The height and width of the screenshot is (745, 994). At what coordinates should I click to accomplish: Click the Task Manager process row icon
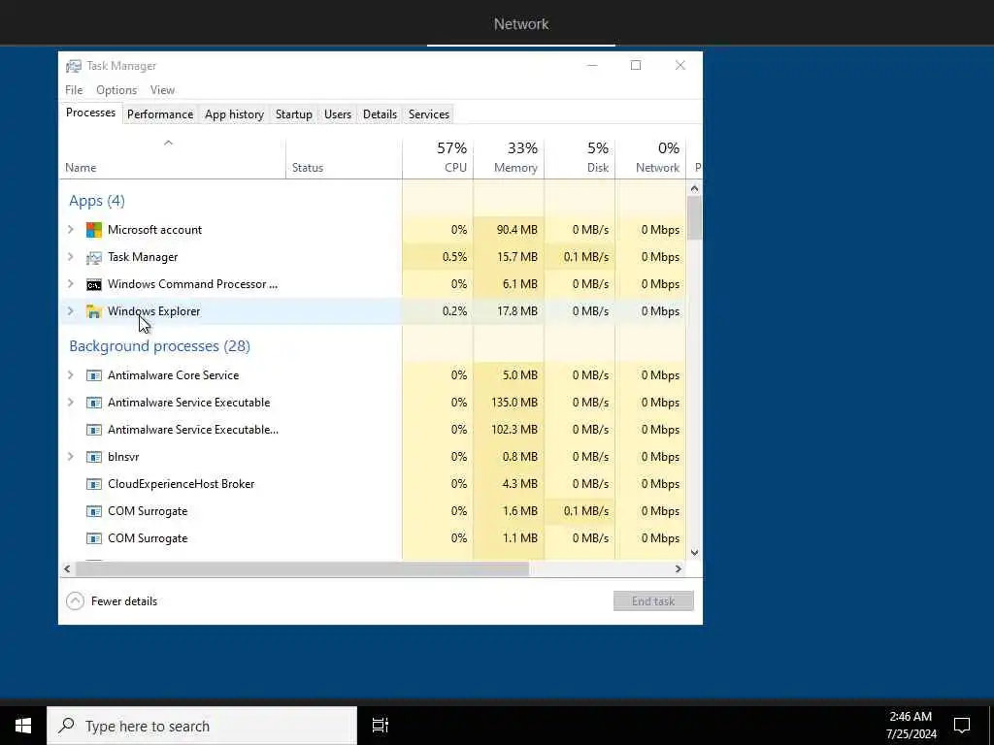point(94,257)
